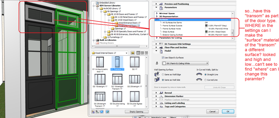Switch library view to list mode
Viewport: 279px width, 118px height.
pos(146,53)
